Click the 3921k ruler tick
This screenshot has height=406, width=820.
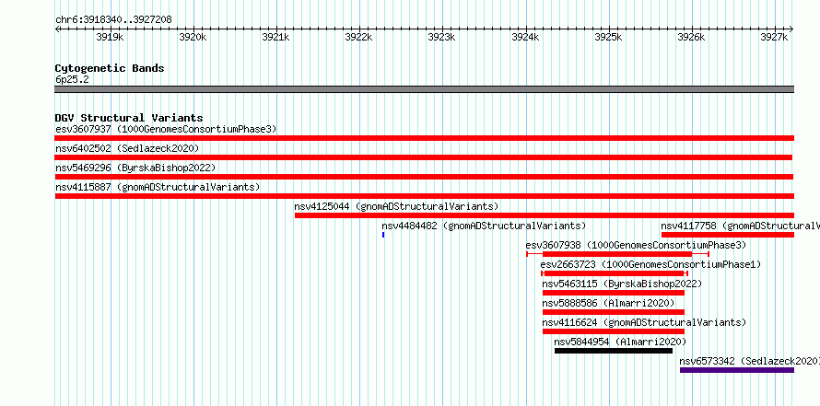(x=276, y=37)
